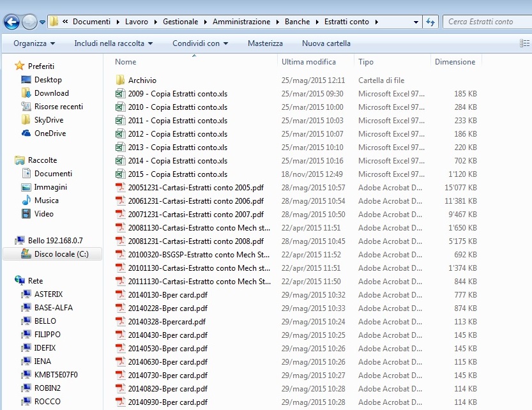Sort files by Ultima modifica column
The image size is (532, 410).
(x=308, y=62)
